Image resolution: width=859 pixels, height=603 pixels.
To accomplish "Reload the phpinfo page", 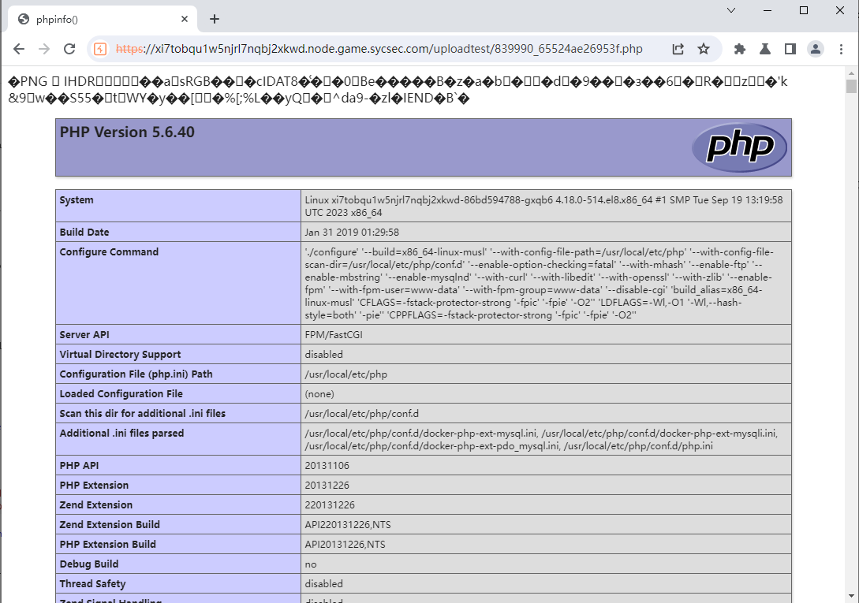I will (69, 49).
